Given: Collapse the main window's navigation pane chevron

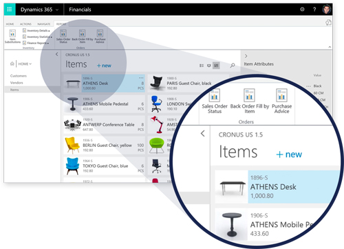Looking at the screenshot, I should tap(56, 54).
